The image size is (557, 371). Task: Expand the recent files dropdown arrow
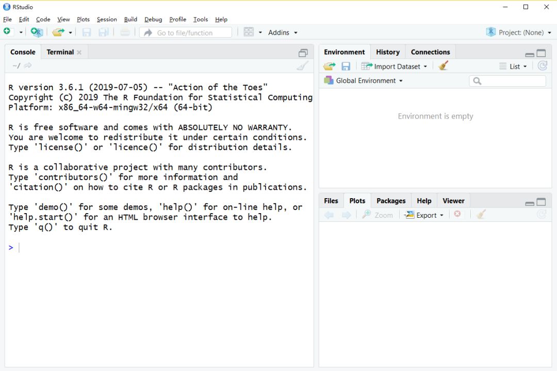[70, 33]
